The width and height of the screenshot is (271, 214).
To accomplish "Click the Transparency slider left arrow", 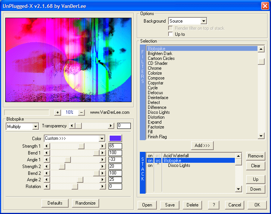I will [72, 126].
